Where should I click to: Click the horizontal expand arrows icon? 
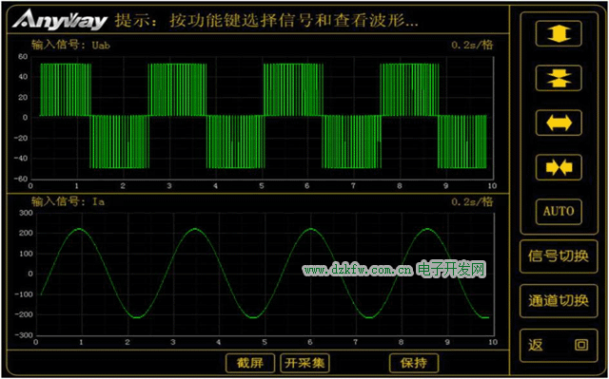(559, 123)
